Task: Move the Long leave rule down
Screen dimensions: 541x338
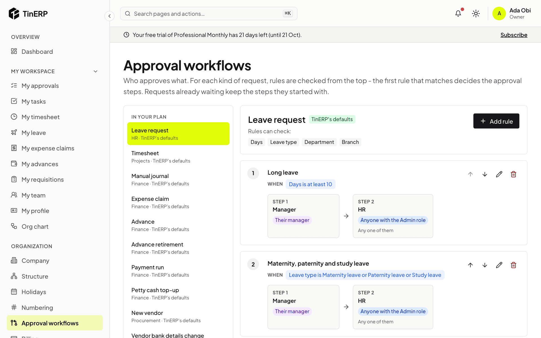Action: 485,174
